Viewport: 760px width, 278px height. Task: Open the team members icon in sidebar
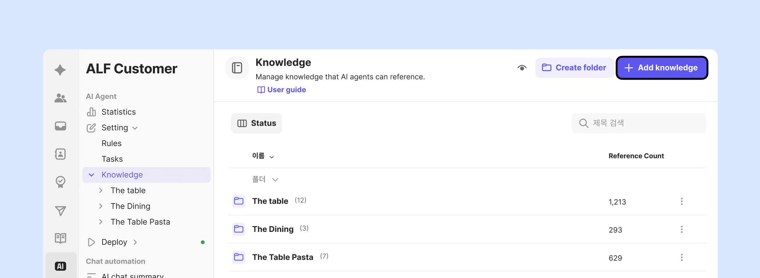point(60,98)
